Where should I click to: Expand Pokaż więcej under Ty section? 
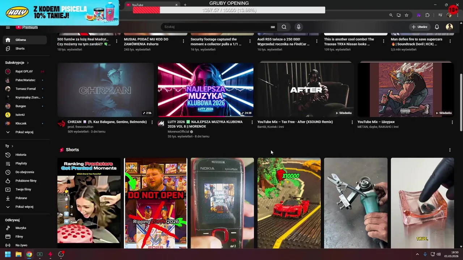click(25, 207)
